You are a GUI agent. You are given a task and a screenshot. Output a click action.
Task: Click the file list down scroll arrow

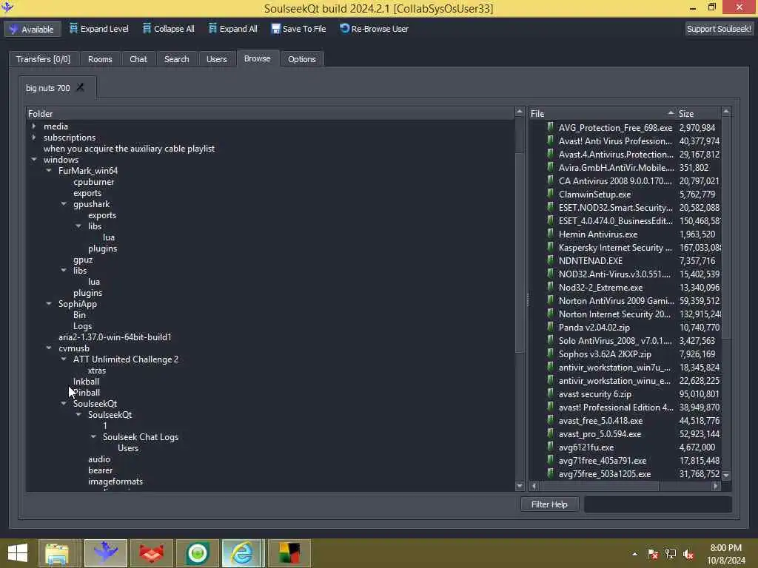tap(726, 476)
